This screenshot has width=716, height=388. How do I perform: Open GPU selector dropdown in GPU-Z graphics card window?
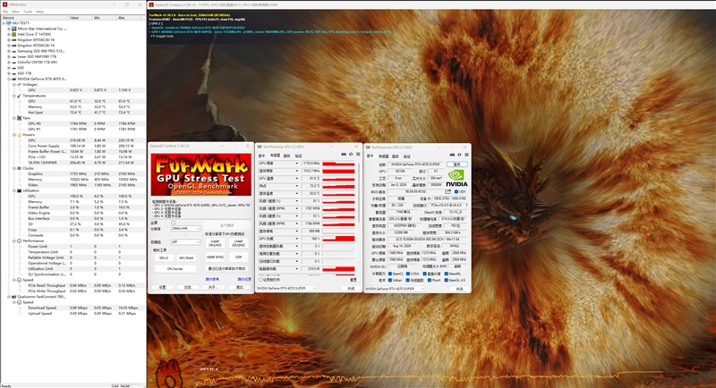click(395, 289)
